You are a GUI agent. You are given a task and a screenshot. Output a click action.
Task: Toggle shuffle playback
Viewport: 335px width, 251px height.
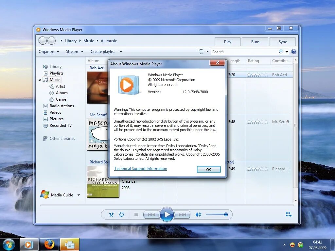[111, 214]
